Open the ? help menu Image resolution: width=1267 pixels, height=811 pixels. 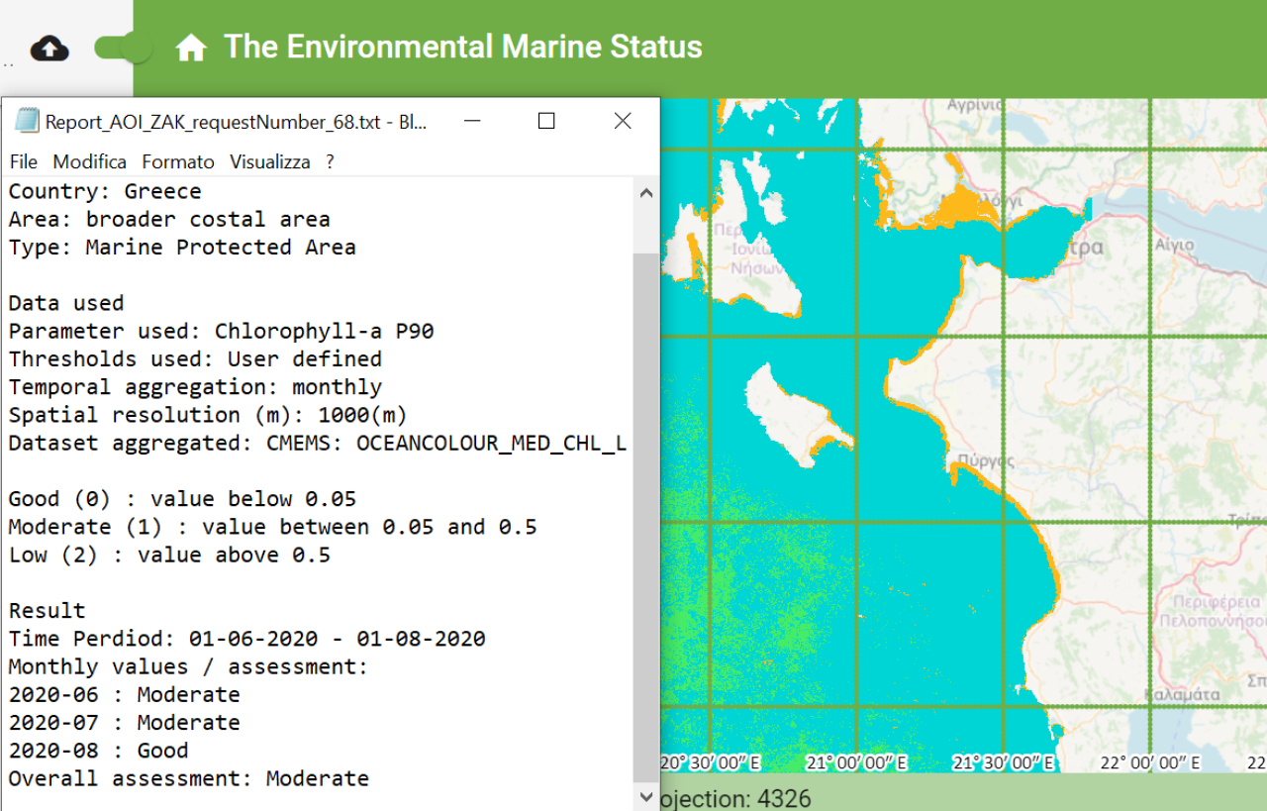pyautogui.click(x=331, y=161)
